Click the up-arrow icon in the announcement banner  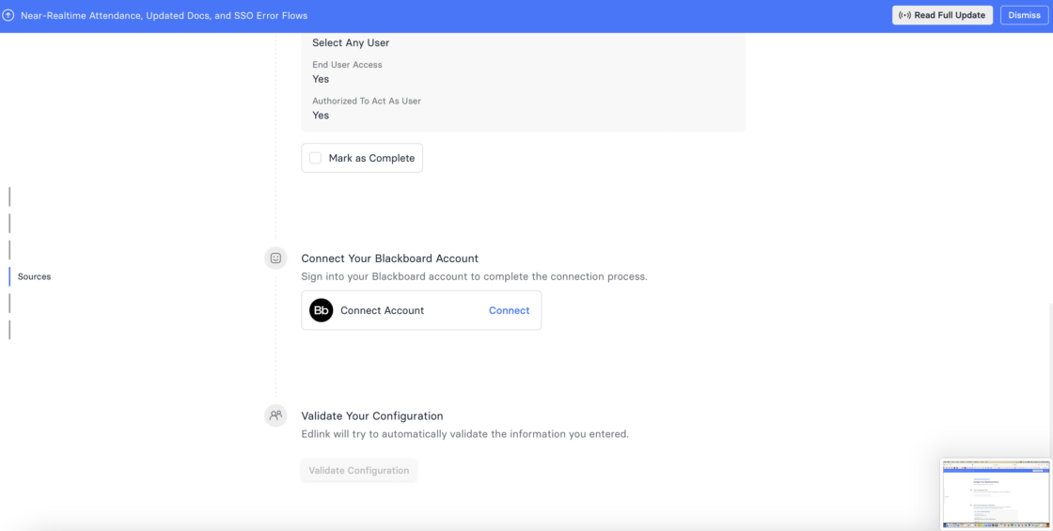(8, 16)
